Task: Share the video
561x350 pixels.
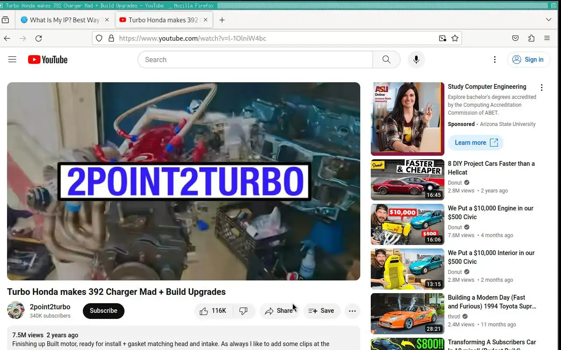Action: point(279,311)
